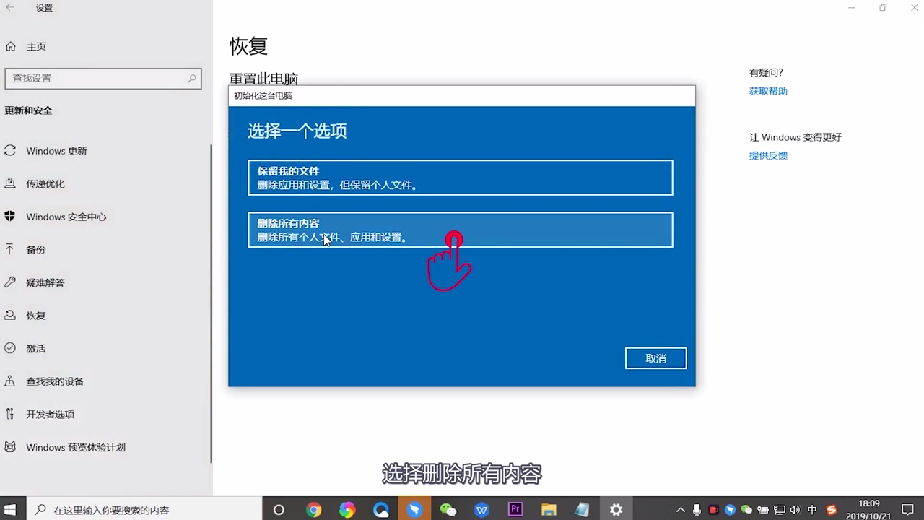Open File Explorer on the taskbar

click(x=549, y=508)
